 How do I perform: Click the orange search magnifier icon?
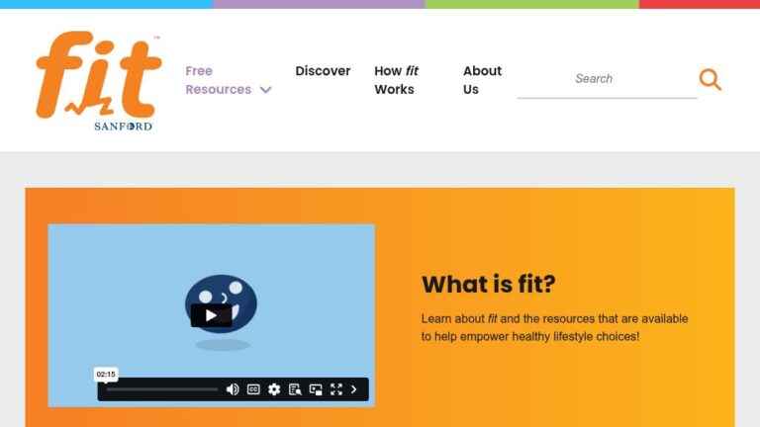pyautogui.click(x=711, y=79)
